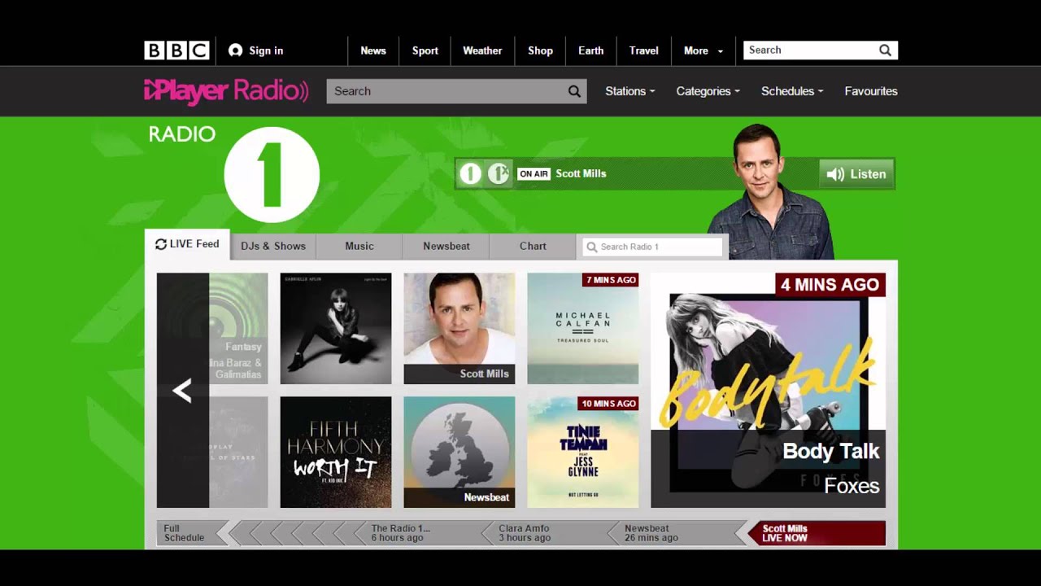Select the Radio 1 station icon in on-air bar
1041x586 pixels.
[470, 173]
